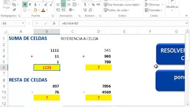Click the copy icon
The height and width of the screenshot is (107, 190).
(x=14, y=5)
